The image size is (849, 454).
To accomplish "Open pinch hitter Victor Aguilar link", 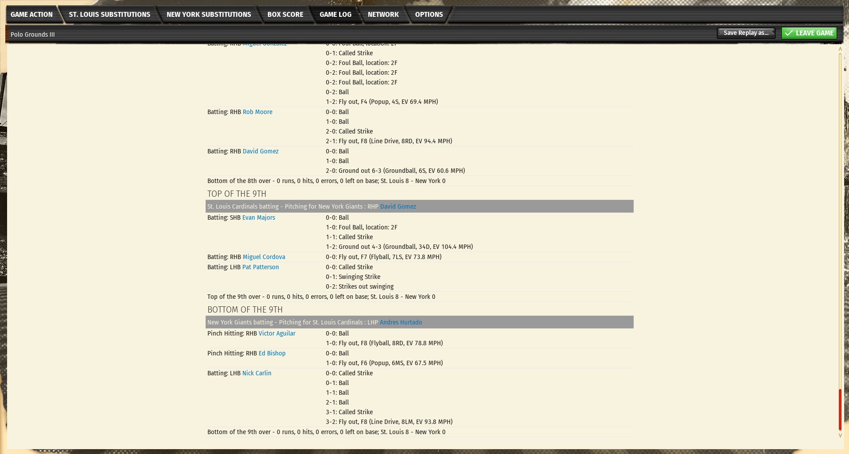I will (277, 334).
